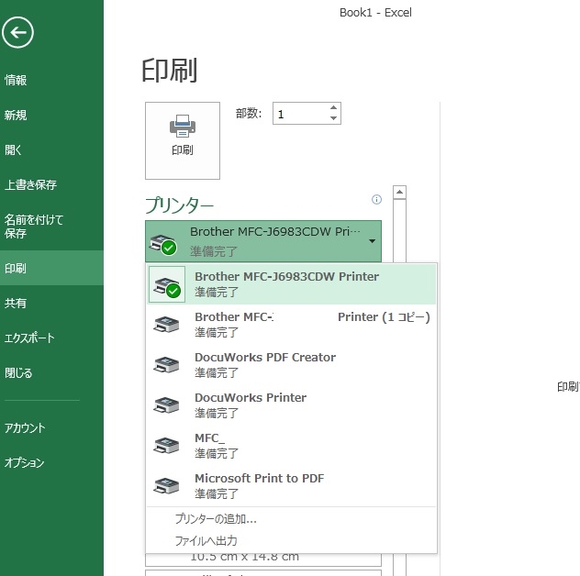The image size is (580, 576).
Task: Click the Brother MFC-J6983CDW Printer list icon
Action: click(x=167, y=284)
